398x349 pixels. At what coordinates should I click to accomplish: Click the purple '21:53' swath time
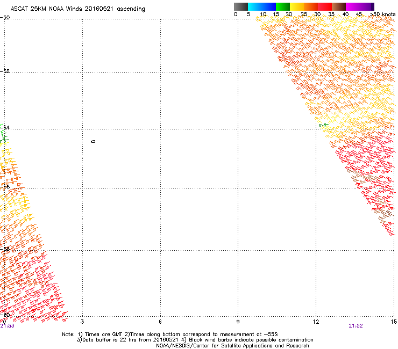[x=8, y=326]
